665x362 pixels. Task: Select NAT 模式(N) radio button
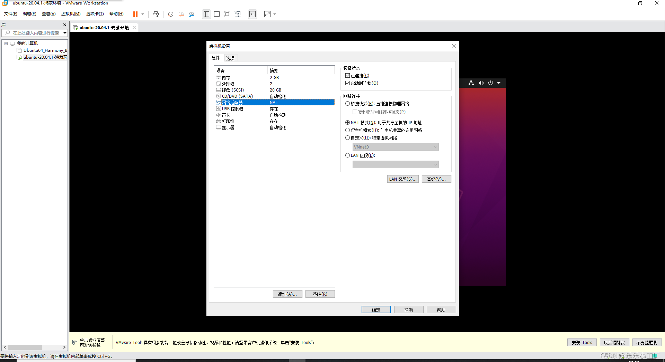point(347,123)
